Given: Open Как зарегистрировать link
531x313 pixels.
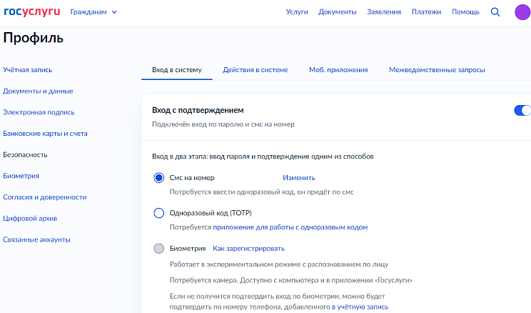Looking at the screenshot, I should 248,249.
